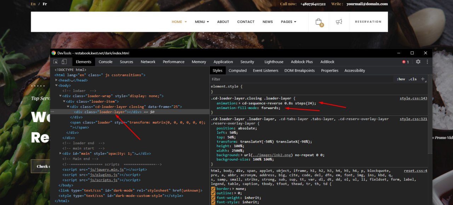Toggle :hov element state panel
Viewport: 453px width, 205px height.
click(401, 79)
